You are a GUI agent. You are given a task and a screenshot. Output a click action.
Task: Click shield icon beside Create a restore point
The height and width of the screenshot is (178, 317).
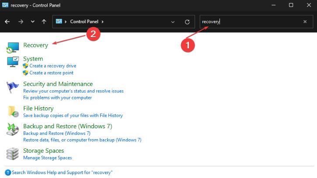coord(25,73)
